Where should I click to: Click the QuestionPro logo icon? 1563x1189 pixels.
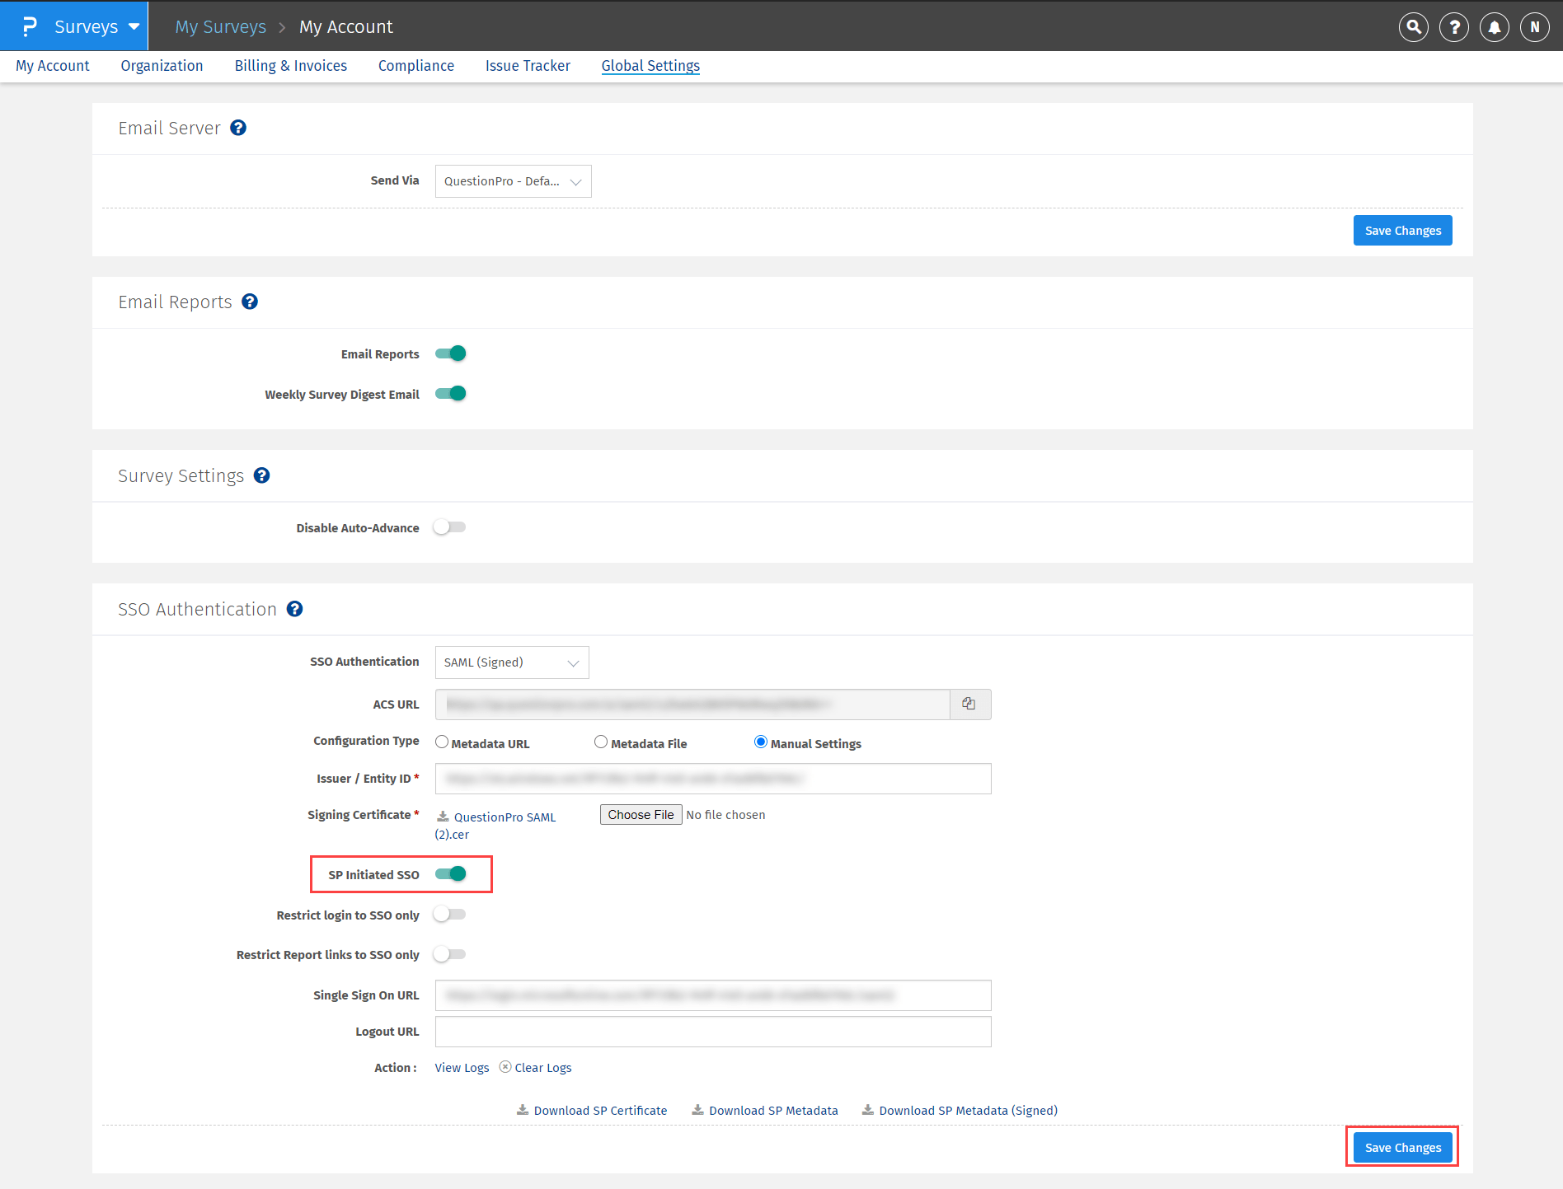[x=30, y=26]
